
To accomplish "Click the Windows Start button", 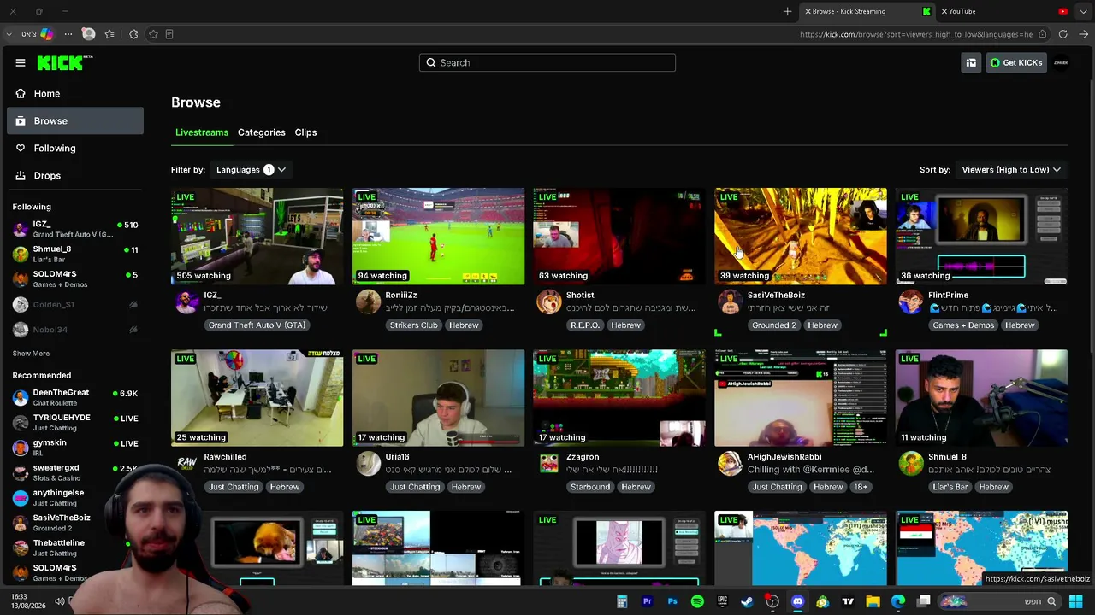I will (1076, 601).
